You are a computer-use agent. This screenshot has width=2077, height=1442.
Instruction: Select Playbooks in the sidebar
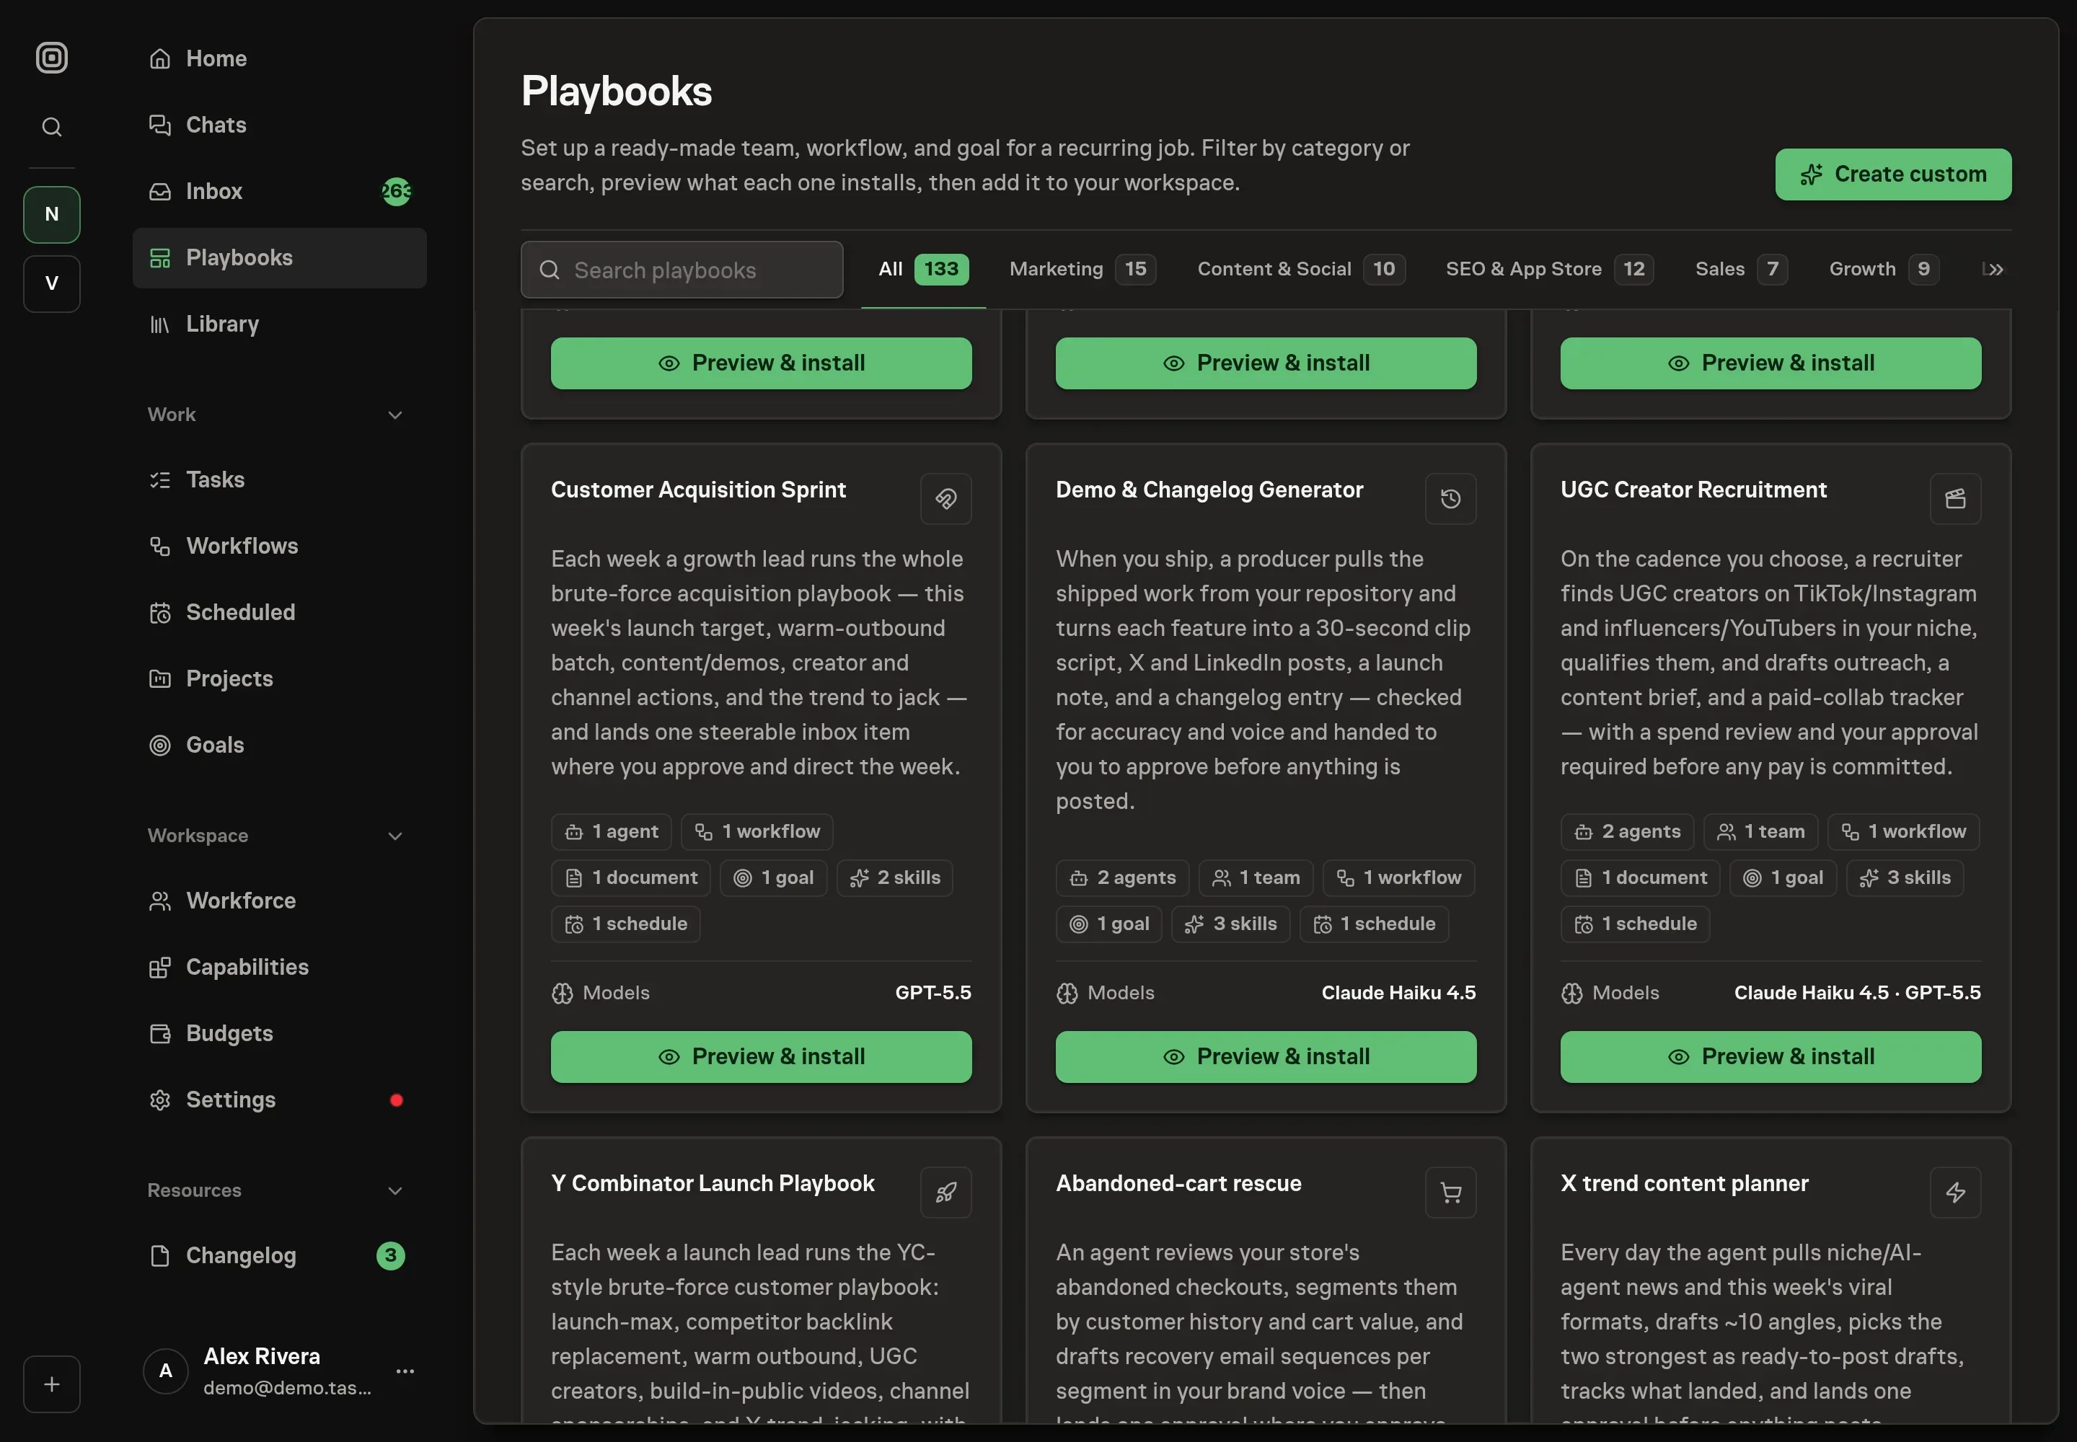[279, 257]
